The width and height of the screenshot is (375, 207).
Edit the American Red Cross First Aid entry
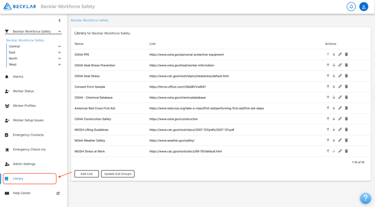point(340,108)
